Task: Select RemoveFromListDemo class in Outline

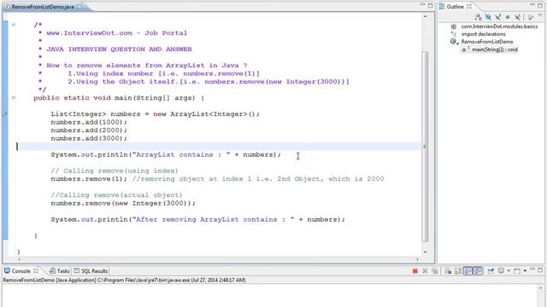Action: coord(487,42)
